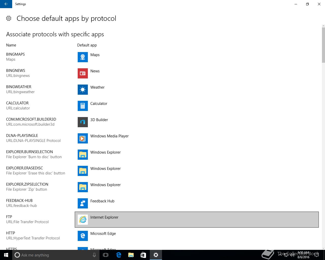The image size is (325, 260).
Task: Click 'URL:File Transfer Protocol' description
Action: (27, 222)
